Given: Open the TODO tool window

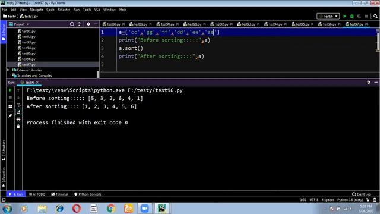Looking at the screenshot, I should [x=37, y=194].
